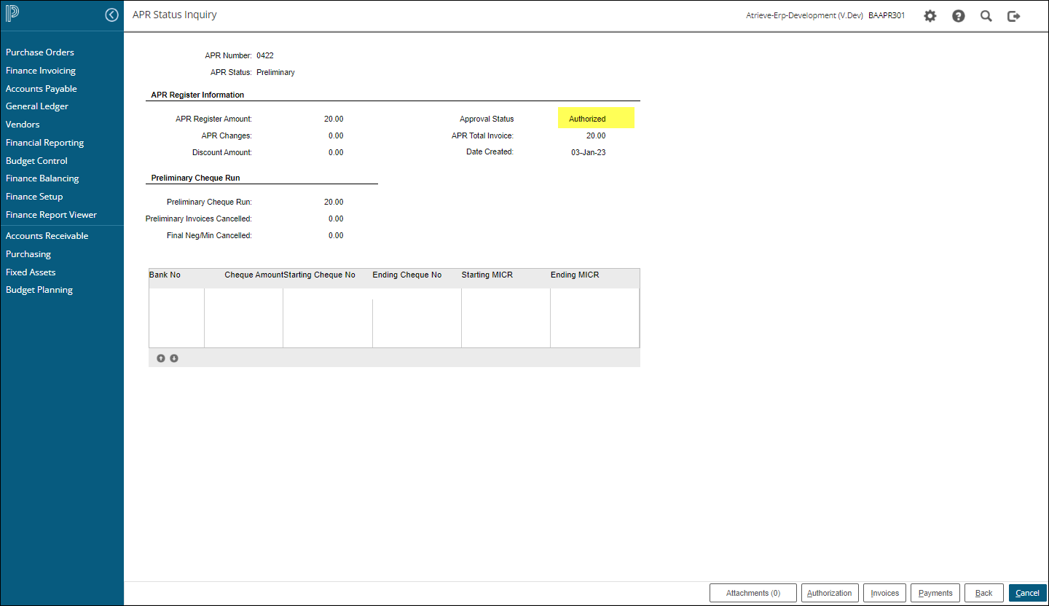The width and height of the screenshot is (1049, 606).
Task: Click the search magnifier icon
Action: 986,15
